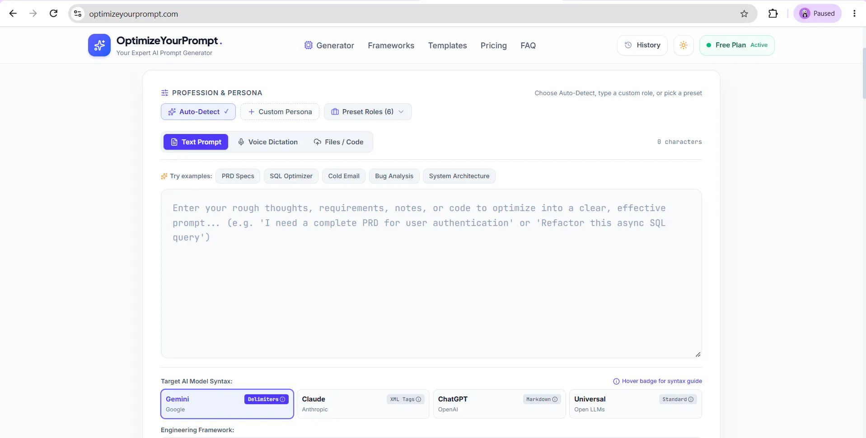Click the Free Plan Active badge
The height and width of the screenshot is (438, 866).
pos(737,45)
